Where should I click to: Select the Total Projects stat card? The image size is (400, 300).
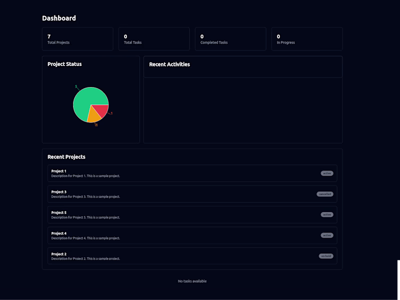(x=77, y=38)
